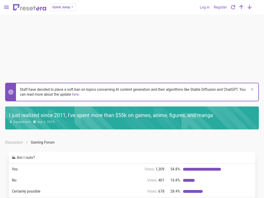Jump to bottom with down arrow

(250, 7)
